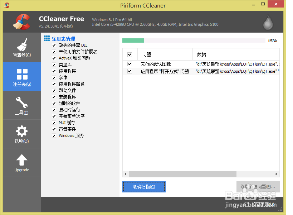Click the Upgrade arrow icon

pyautogui.click(x=22, y=159)
